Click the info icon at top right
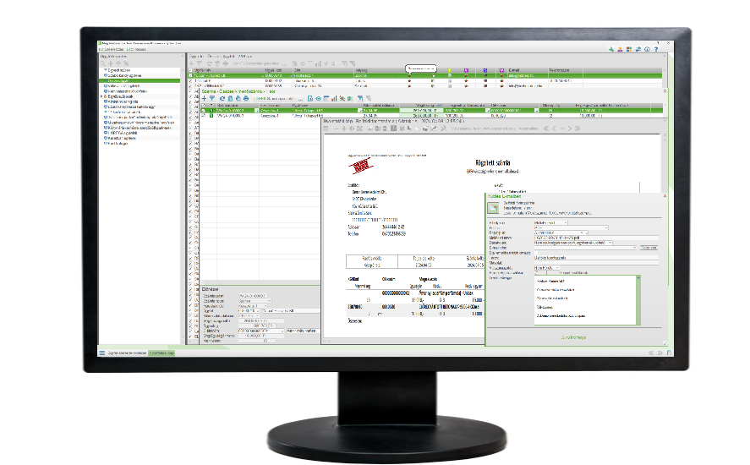Viewport: 750px width, 465px height. point(647,50)
